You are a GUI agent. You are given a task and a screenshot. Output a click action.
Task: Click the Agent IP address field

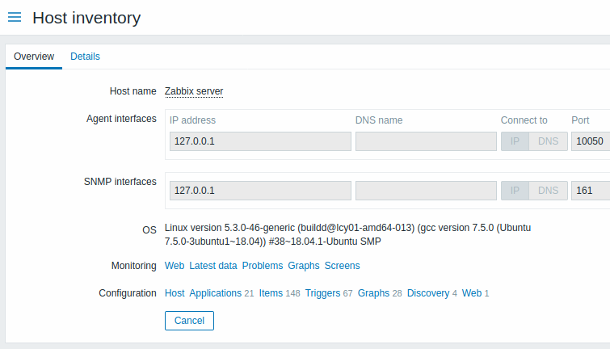[x=260, y=141]
